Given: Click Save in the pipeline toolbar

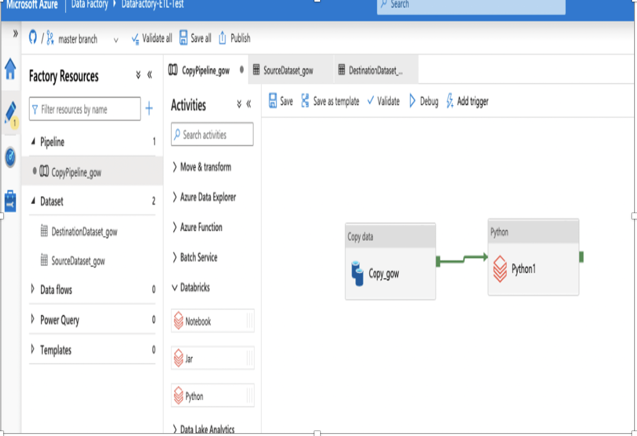Looking at the screenshot, I should tap(281, 101).
